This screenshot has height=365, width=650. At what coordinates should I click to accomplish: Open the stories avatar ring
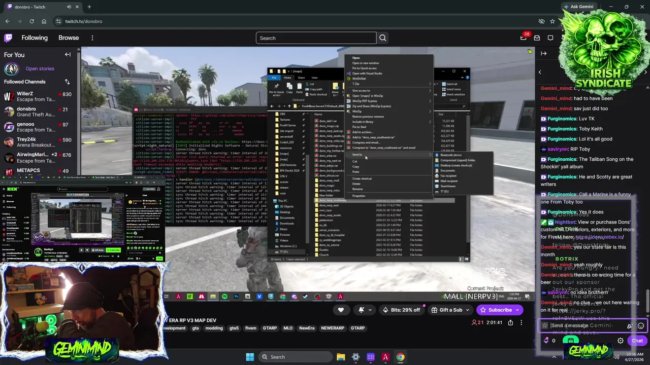pyautogui.click(x=11, y=68)
